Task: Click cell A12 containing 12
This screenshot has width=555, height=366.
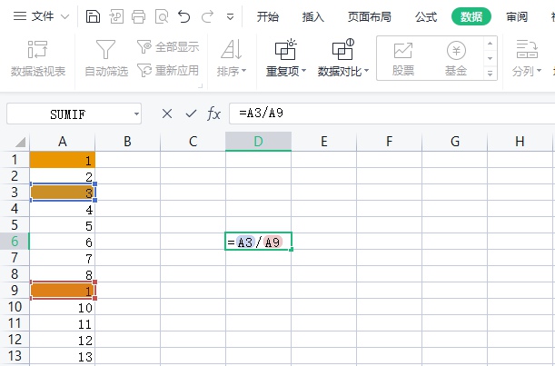Action: (x=63, y=340)
